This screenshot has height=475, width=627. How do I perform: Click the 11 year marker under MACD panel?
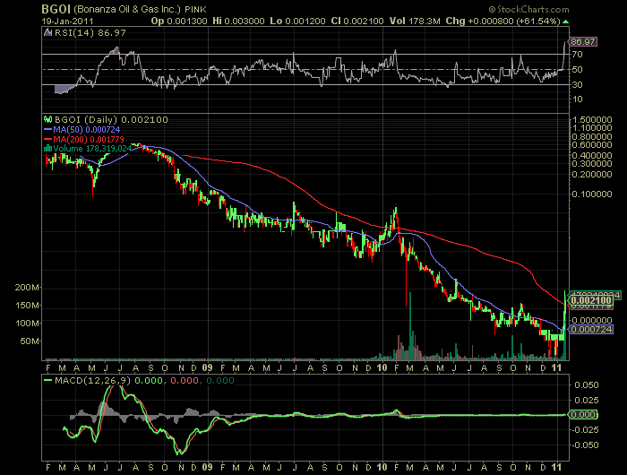(557, 467)
